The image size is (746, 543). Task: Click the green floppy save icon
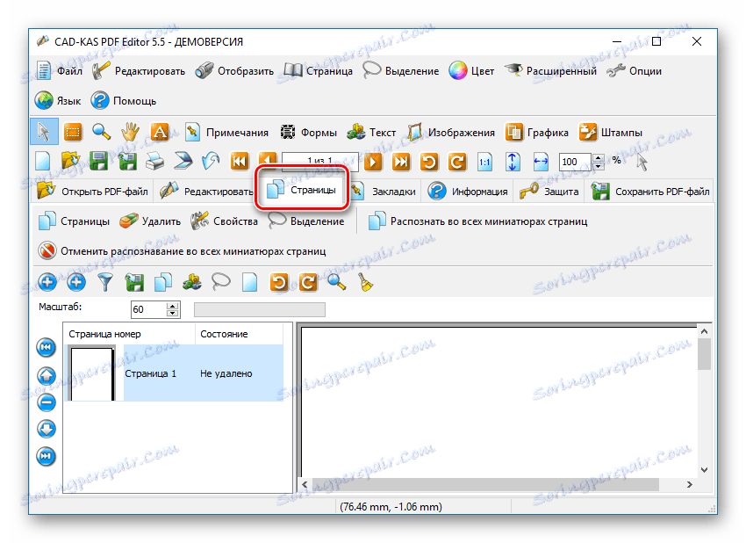pos(98,162)
